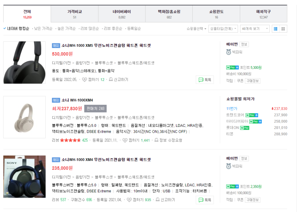This screenshot has width=299, height=212.
Task: Click report bell icon on XM5 listing
Action: coord(111,79)
